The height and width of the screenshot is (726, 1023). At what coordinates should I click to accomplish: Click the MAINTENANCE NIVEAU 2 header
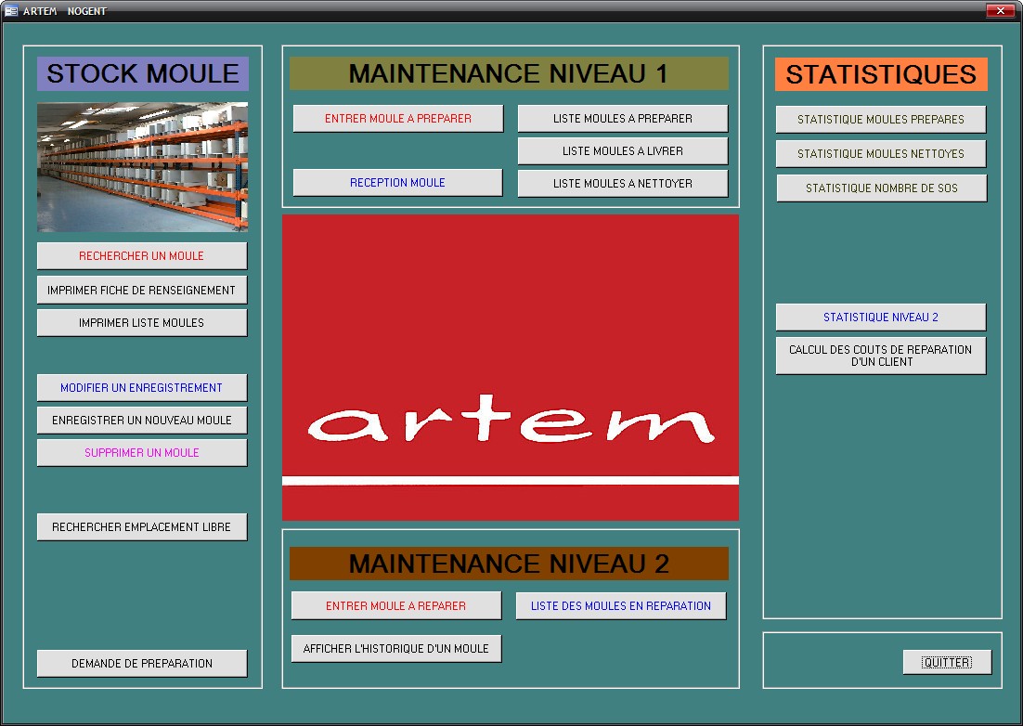click(x=509, y=564)
